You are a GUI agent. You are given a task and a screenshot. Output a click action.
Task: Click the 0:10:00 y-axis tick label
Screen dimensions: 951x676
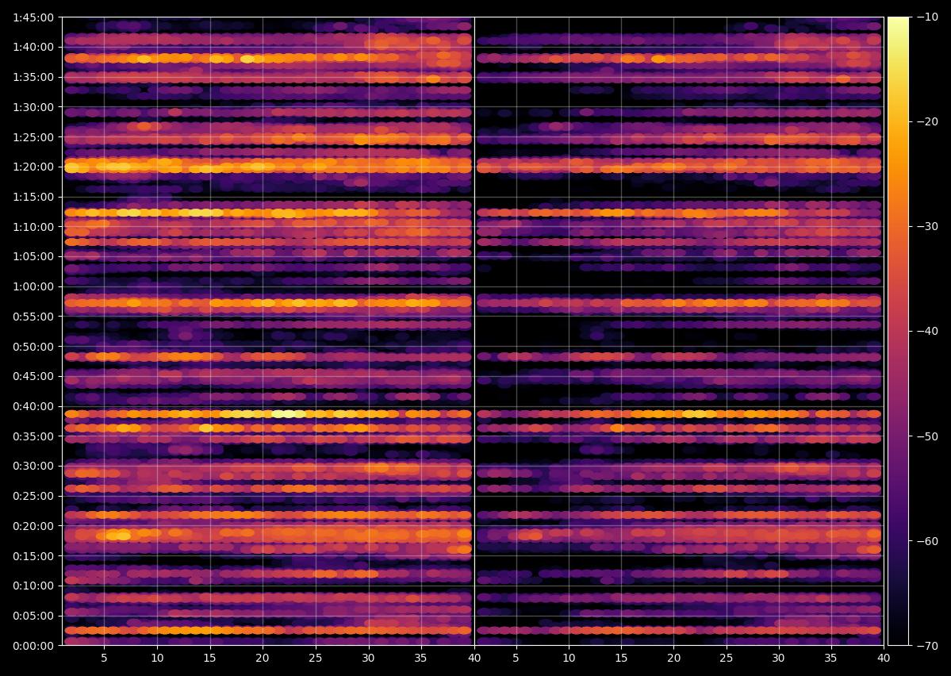point(33,586)
